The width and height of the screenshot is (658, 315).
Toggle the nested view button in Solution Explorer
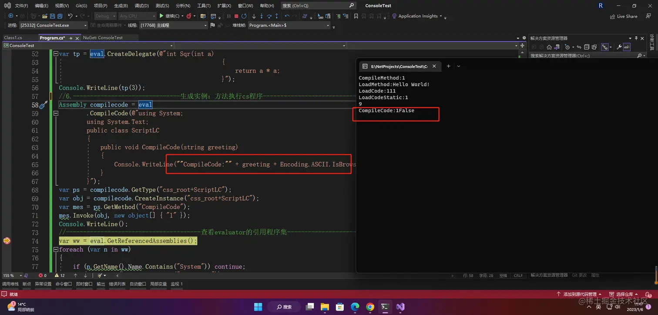605,47
